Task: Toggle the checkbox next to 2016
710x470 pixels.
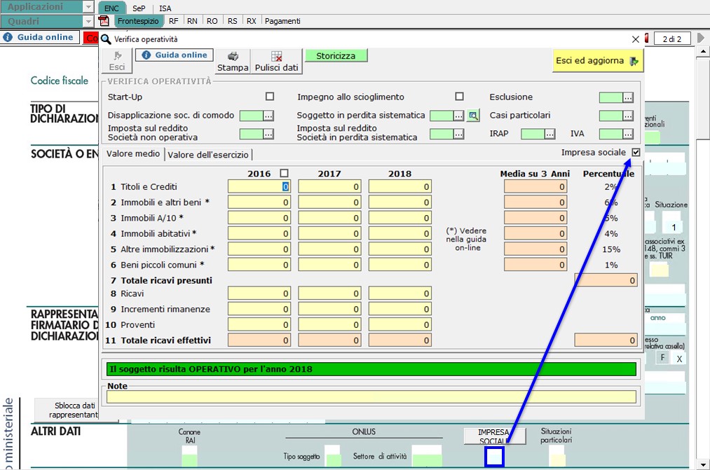Action: (284, 173)
